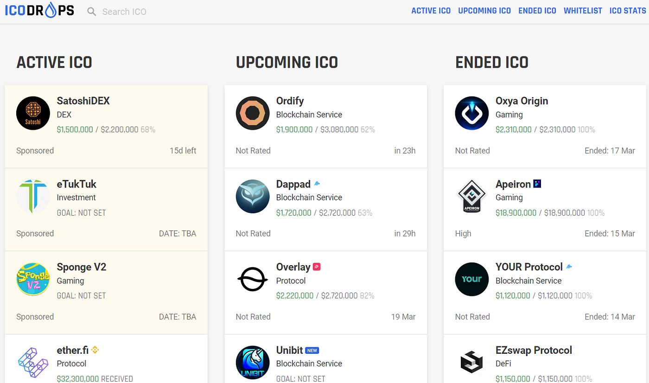Click 'DeFi' category under EZswap Protocol
The width and height of the screenshot is (649, 383).
click(x=503, y=364)
